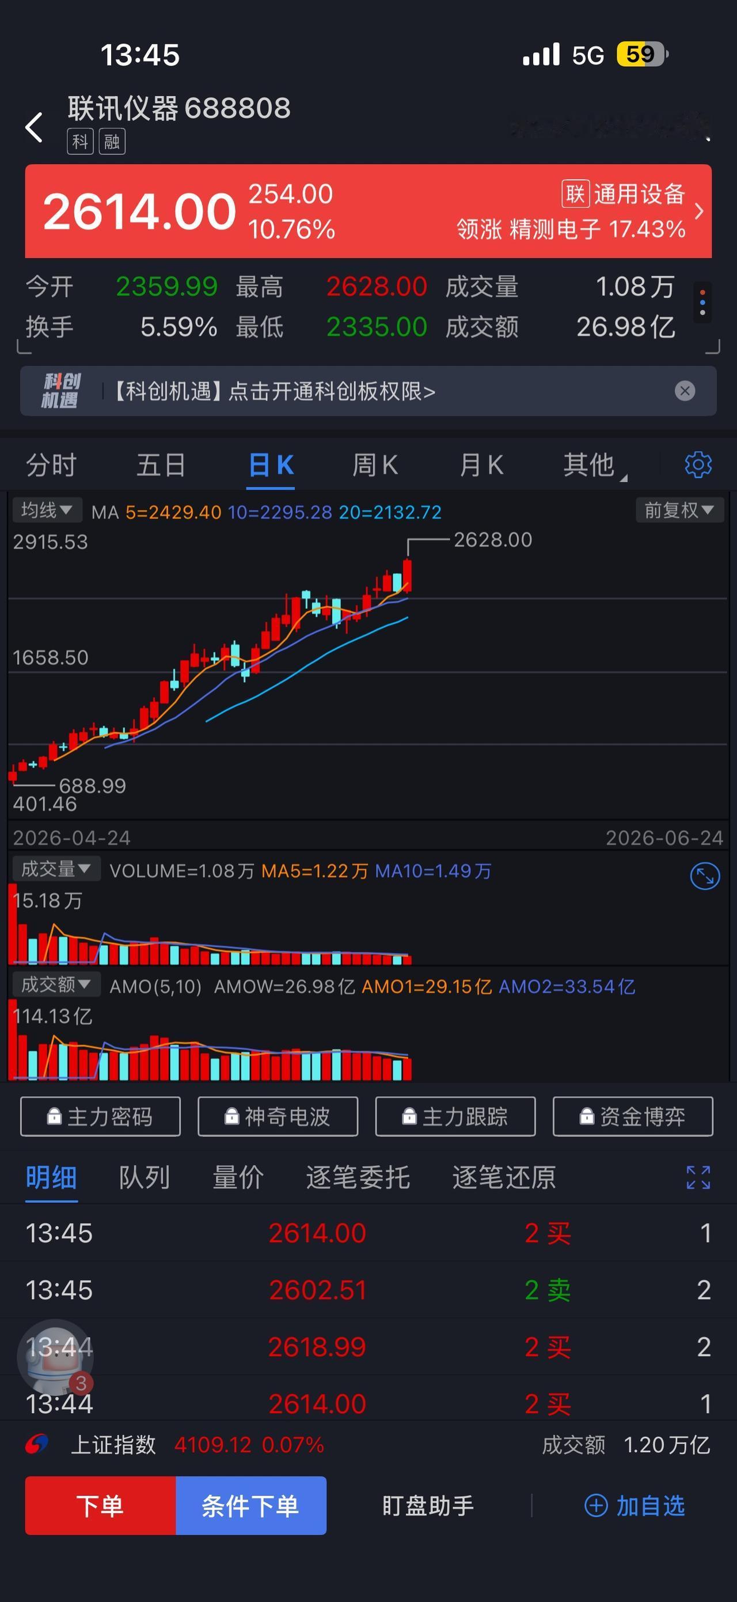Open chart settings gear icon
The image size is (737, 1602).
pos(698,464)
